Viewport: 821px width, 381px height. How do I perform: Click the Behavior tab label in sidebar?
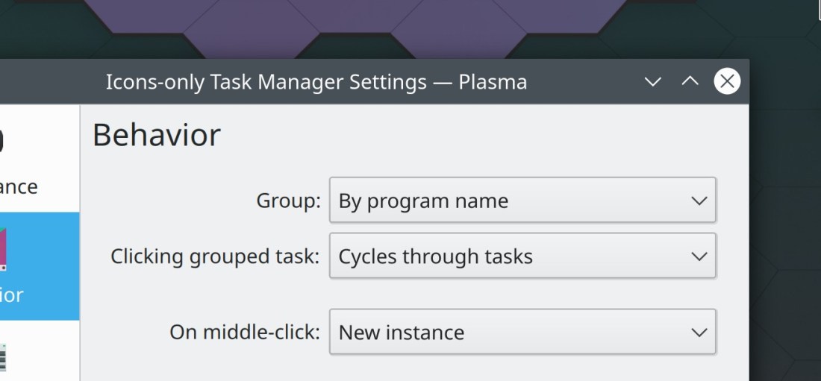pos(12,295)
